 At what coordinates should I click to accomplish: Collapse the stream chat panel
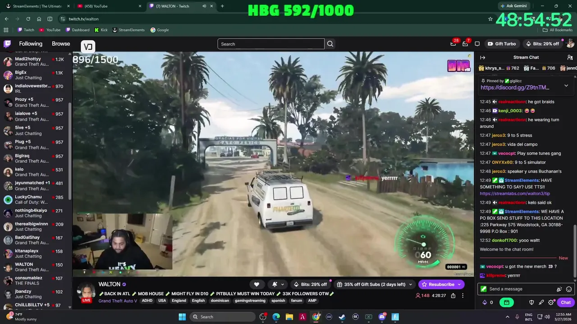point(482,57)
